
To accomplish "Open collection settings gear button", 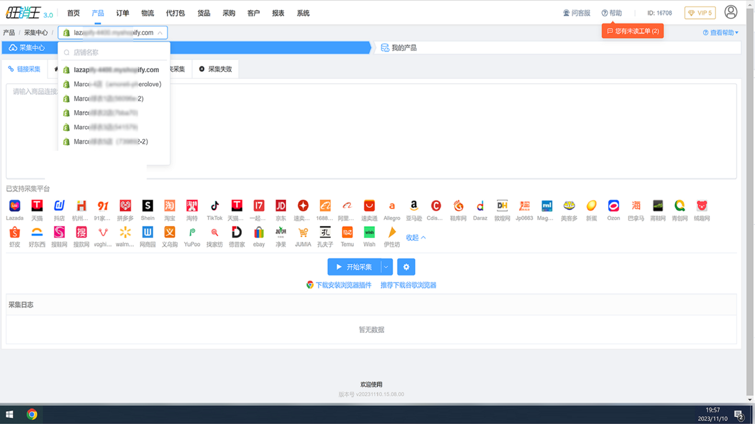I will point(406,267).
